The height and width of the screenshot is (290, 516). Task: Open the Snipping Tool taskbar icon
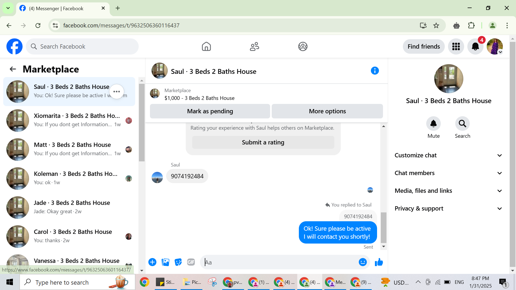click(x=212, y=282)
